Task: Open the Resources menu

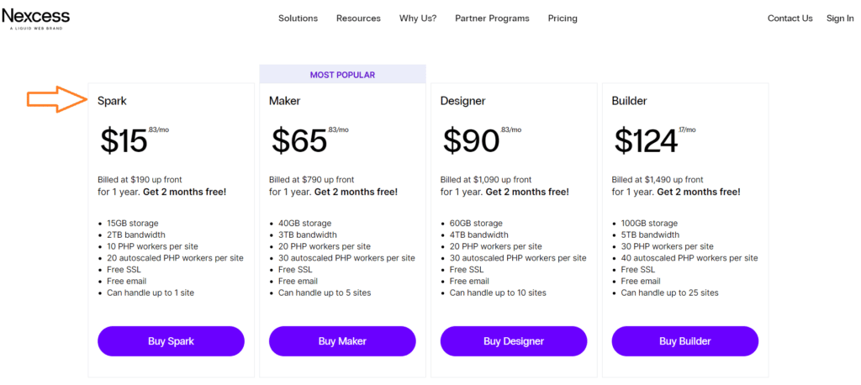Action: click(358, 18)
